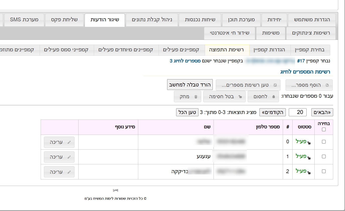Click the campaign #17 link
Viewport: 345px width, 211px height.
(x=301, y=61)
